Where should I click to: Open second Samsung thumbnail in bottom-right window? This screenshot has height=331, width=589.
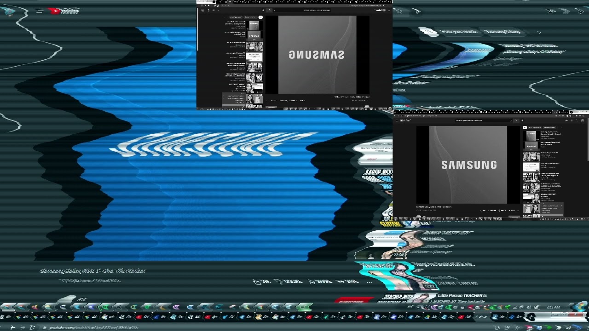(x=531, y=146)
